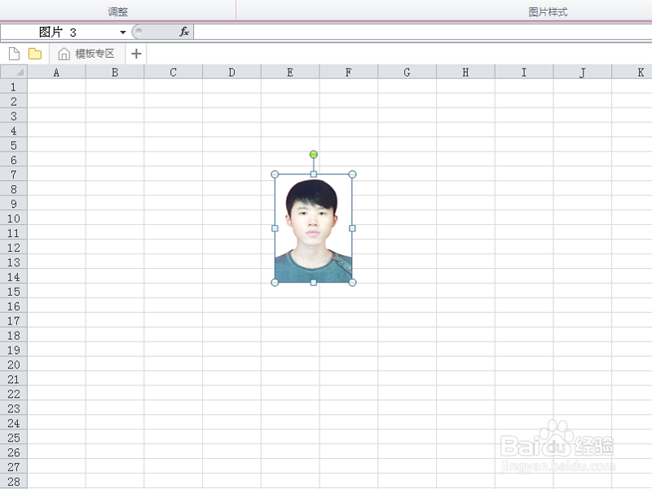652x489 pixels.
Task: Select column B header
Action: tap(115, 73)
